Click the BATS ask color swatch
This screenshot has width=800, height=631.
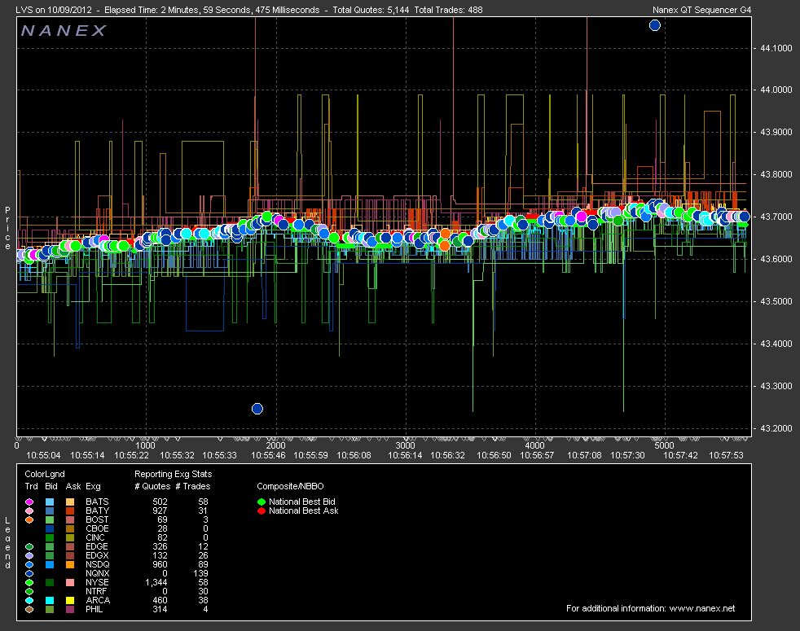tap(71, 502)
